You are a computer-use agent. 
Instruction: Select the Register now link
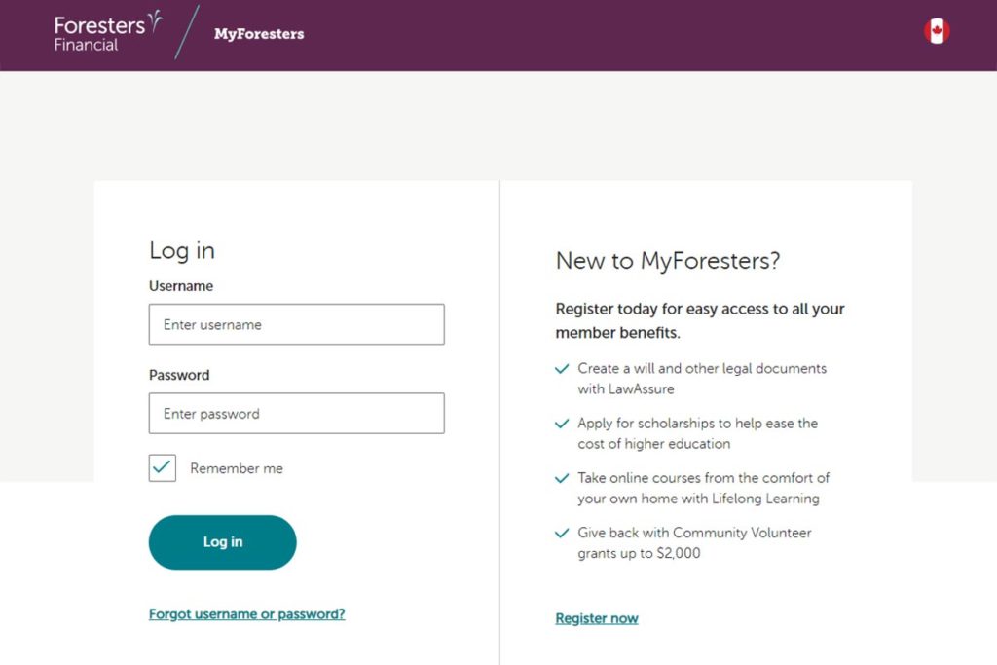coord(597,618)
